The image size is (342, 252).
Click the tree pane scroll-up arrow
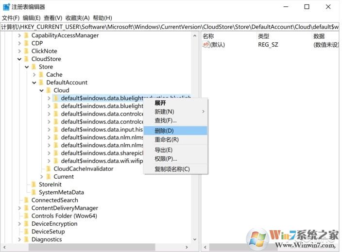(x=195, y=35)
